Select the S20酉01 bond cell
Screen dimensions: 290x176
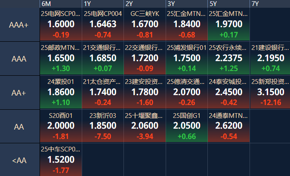coord(61,126)
